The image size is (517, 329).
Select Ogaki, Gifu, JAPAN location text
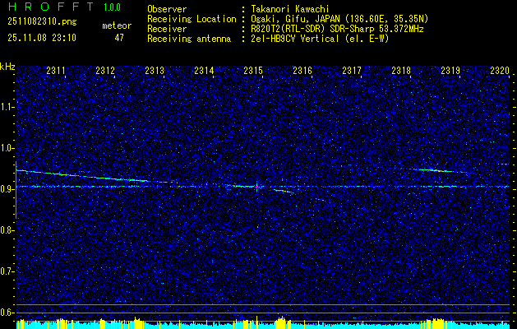coord(339,19)
